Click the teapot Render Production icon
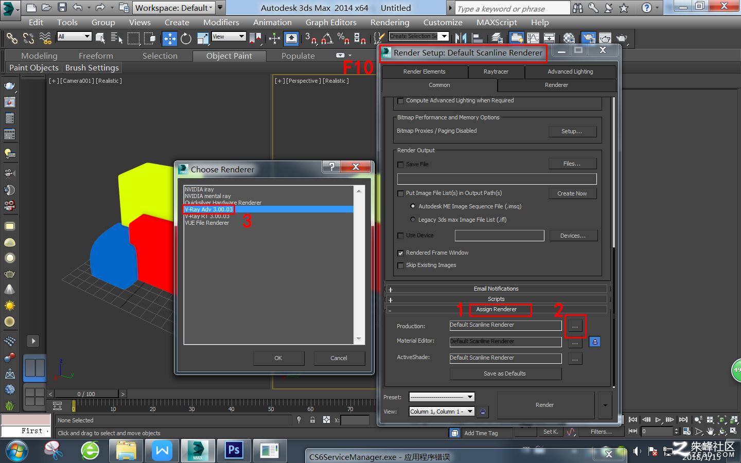 (x=622, y=38)
